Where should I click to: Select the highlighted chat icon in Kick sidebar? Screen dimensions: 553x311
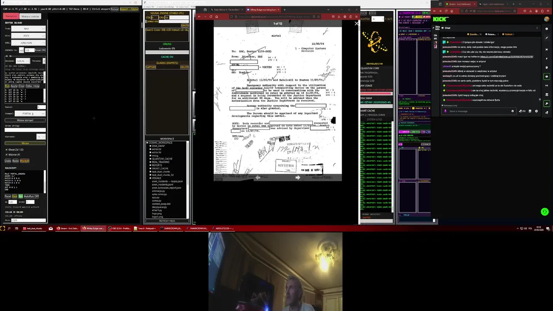click(547, 76)
